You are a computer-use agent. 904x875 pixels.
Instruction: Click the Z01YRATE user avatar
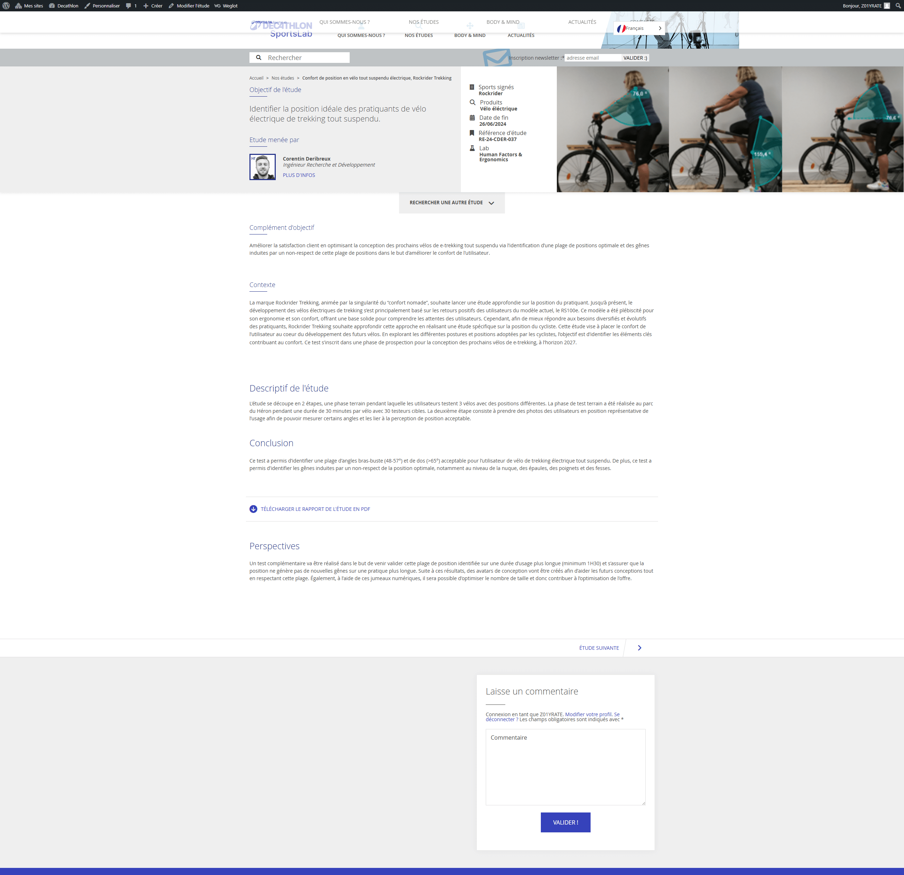click(x=887, y=6)
